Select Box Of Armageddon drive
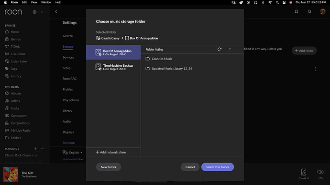Image resolution: width=330 pixels, height=185 pixels. tap(113, 52)
